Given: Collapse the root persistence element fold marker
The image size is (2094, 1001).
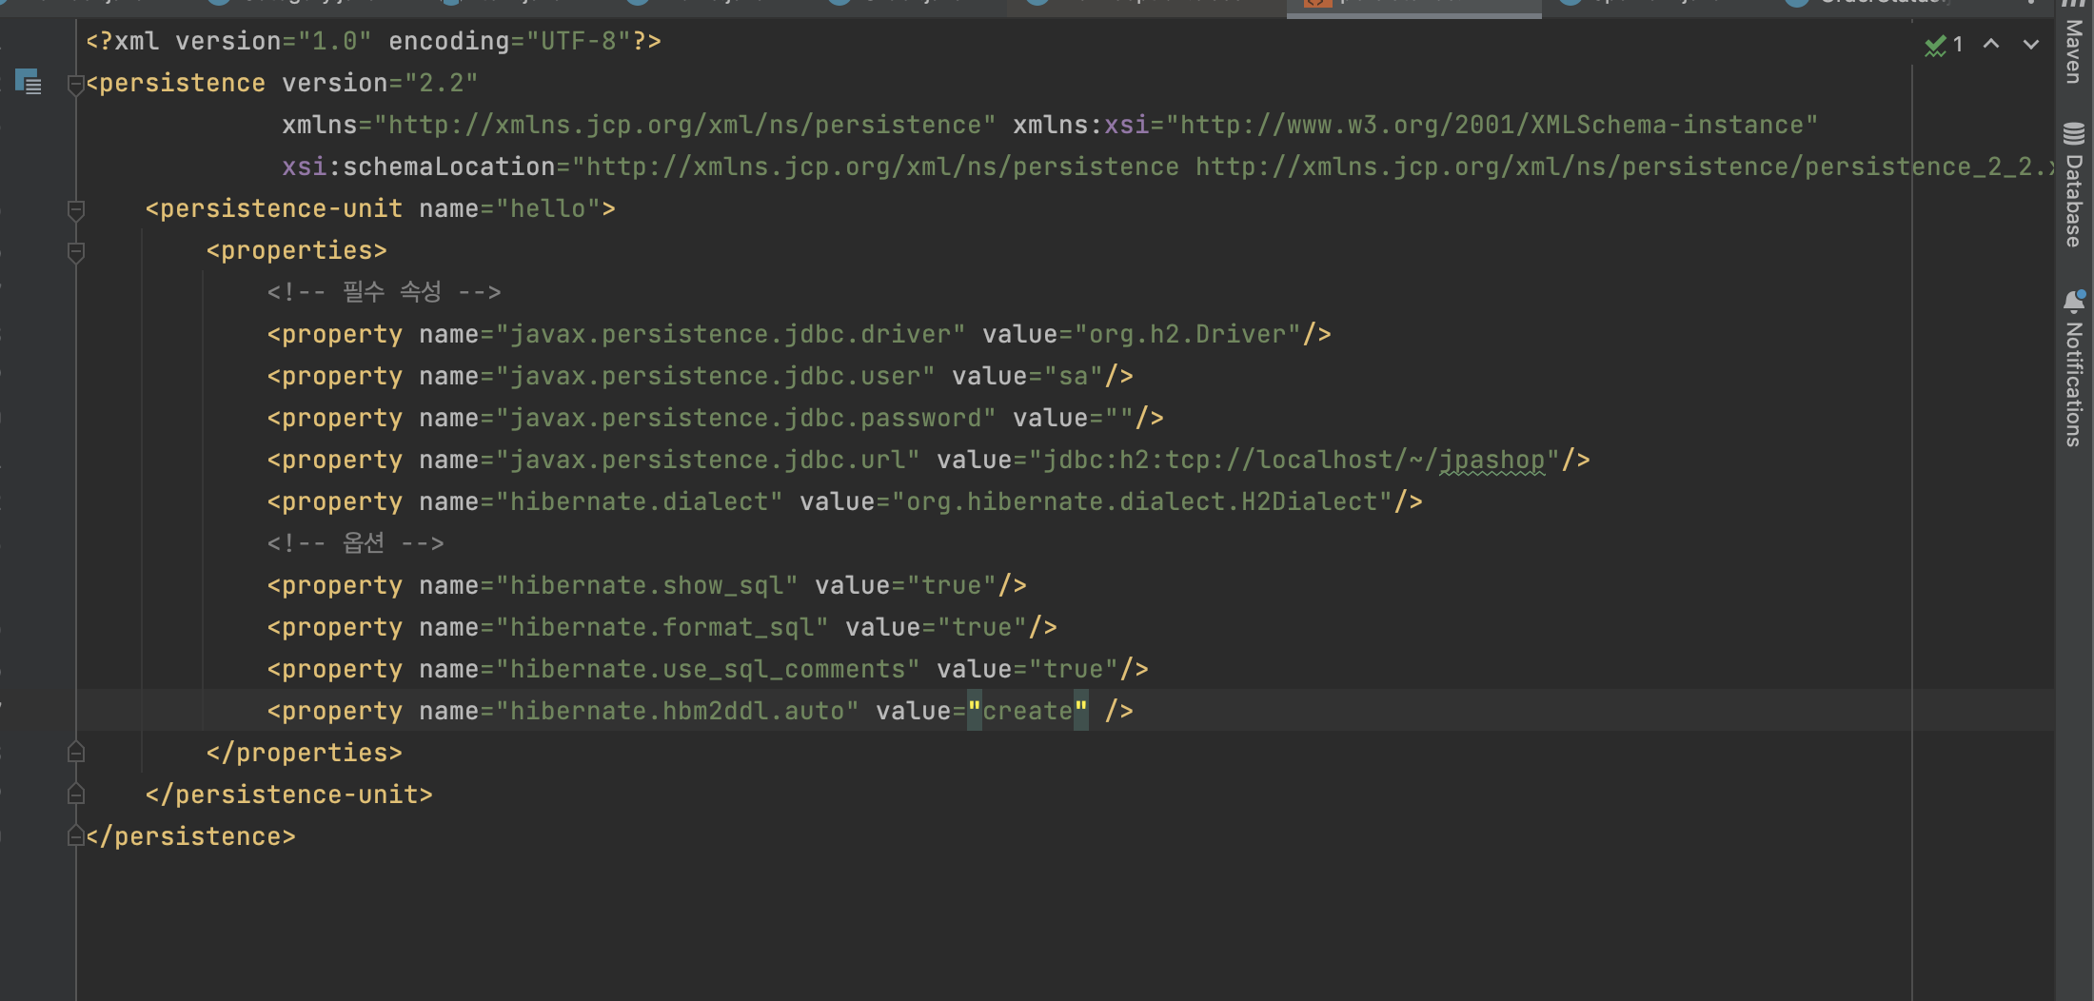Looking at the screenshot, I should click(x=76, y=84).
